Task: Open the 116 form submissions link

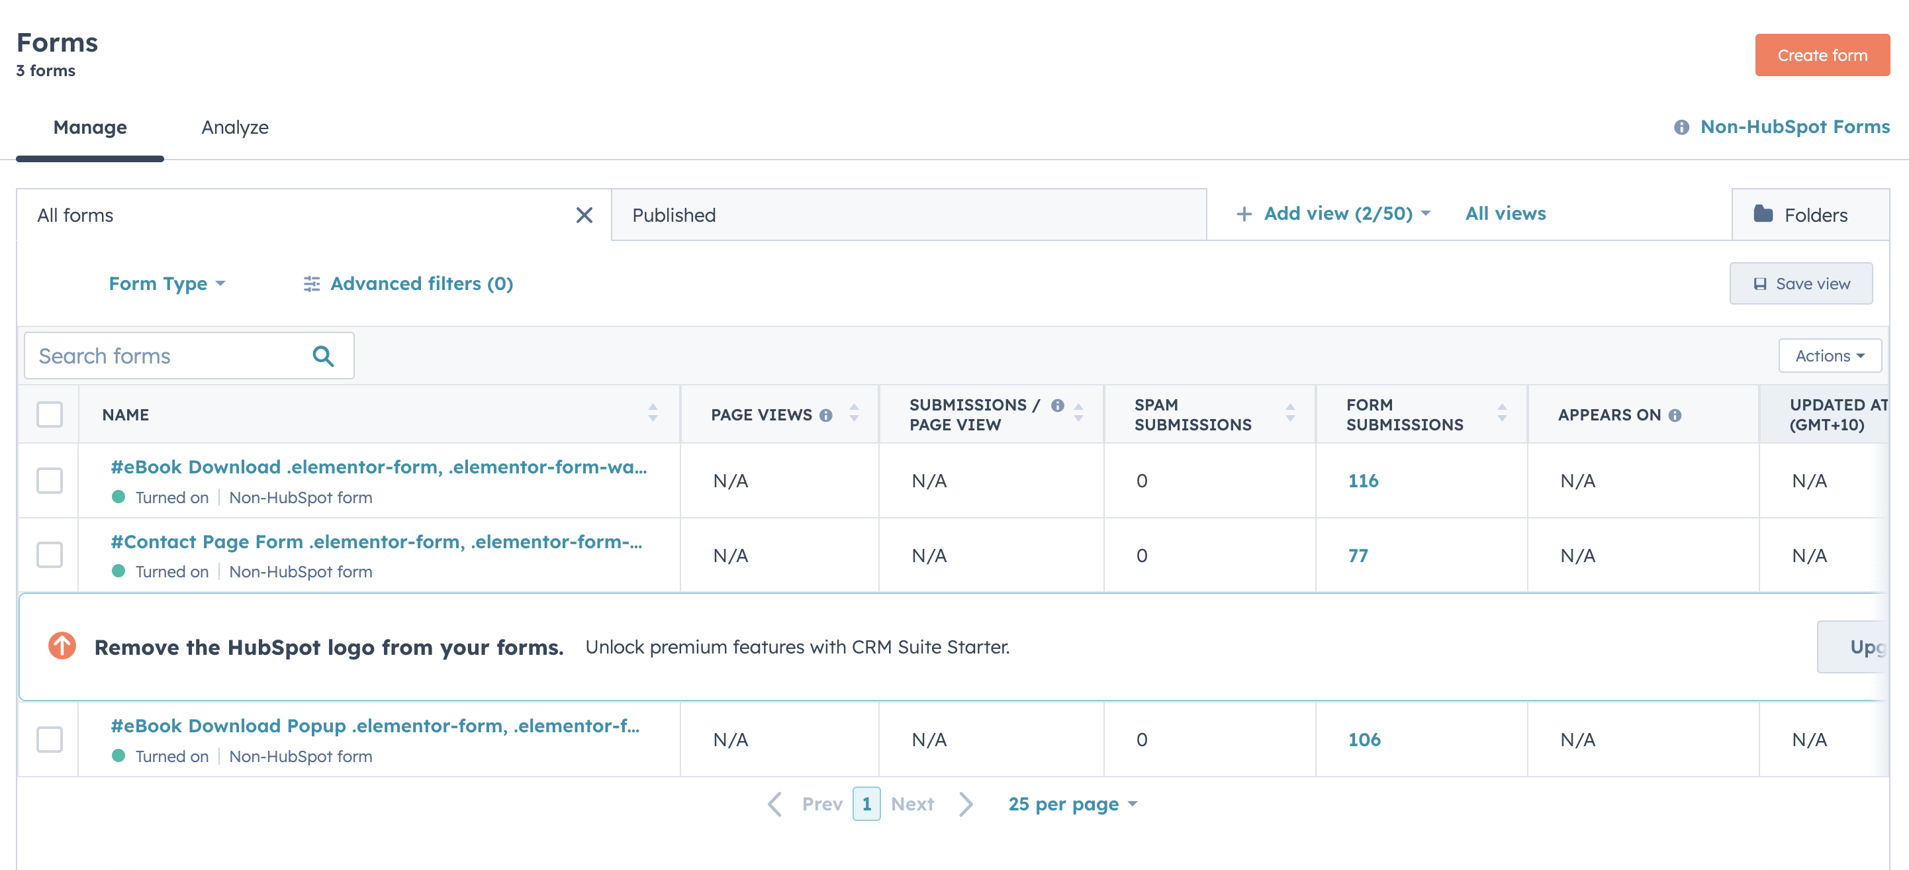Action: pos(1363,481)
